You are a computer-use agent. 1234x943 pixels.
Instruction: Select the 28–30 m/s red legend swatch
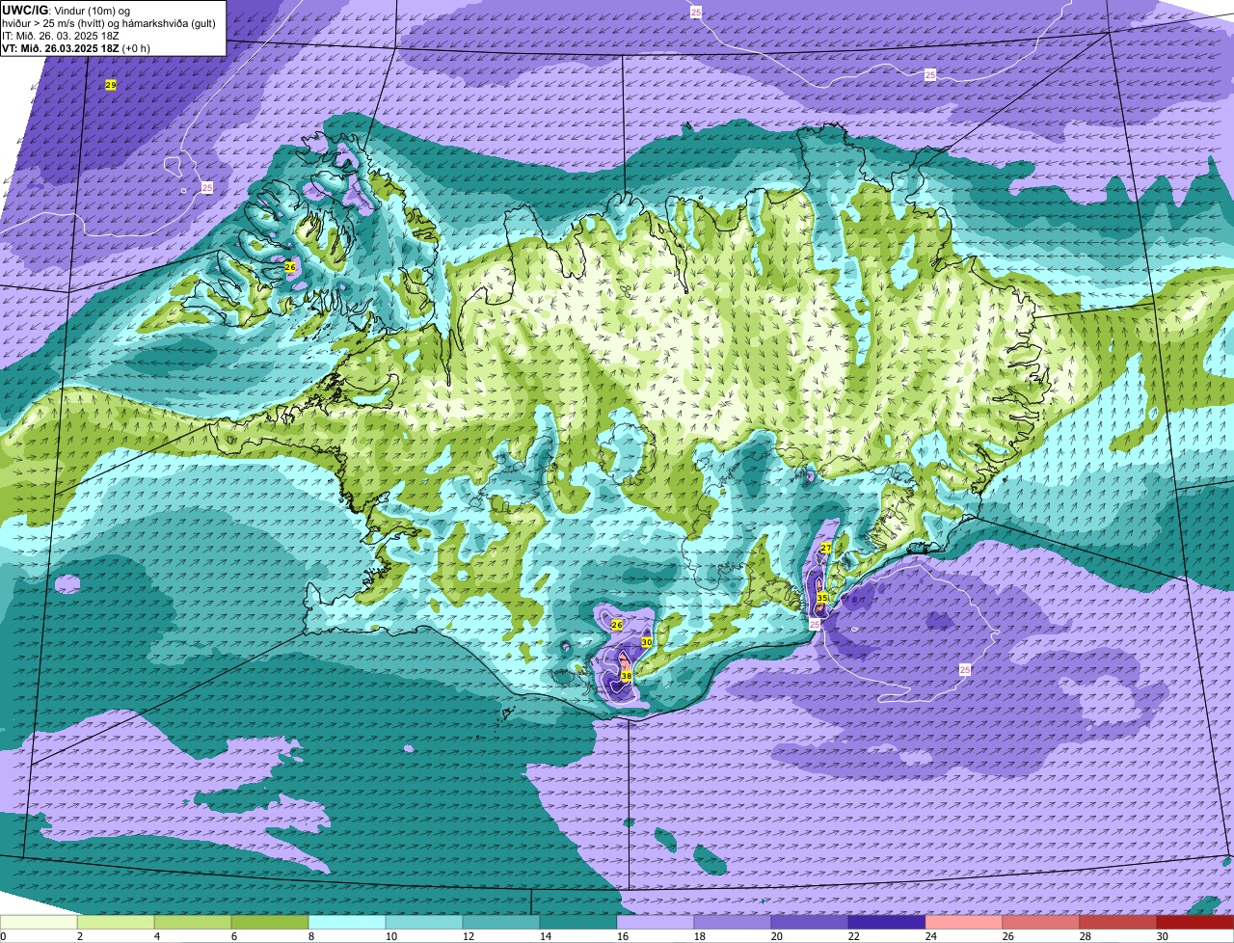[1118, 922]
